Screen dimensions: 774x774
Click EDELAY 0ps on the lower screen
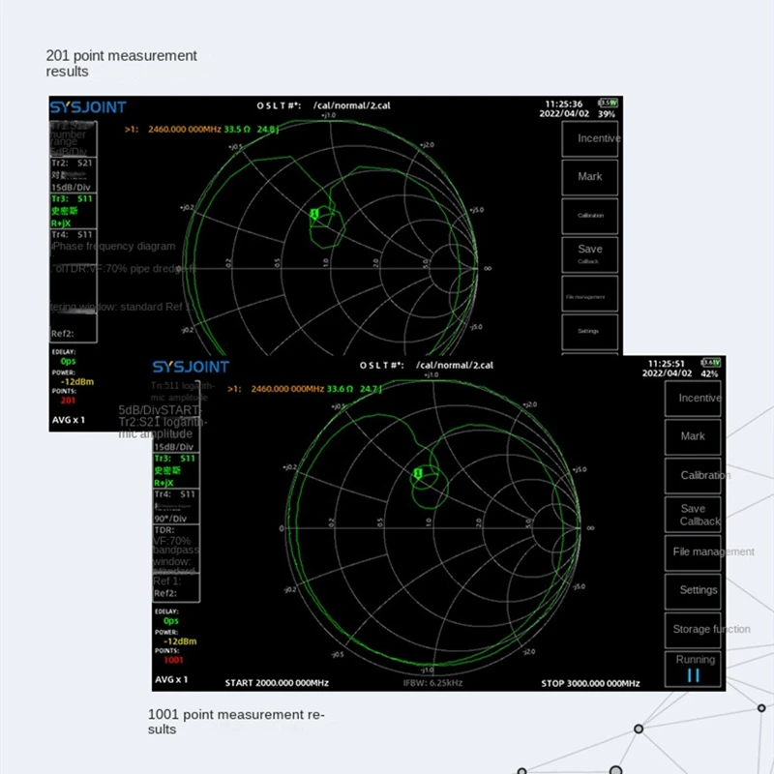pos(171,621)
